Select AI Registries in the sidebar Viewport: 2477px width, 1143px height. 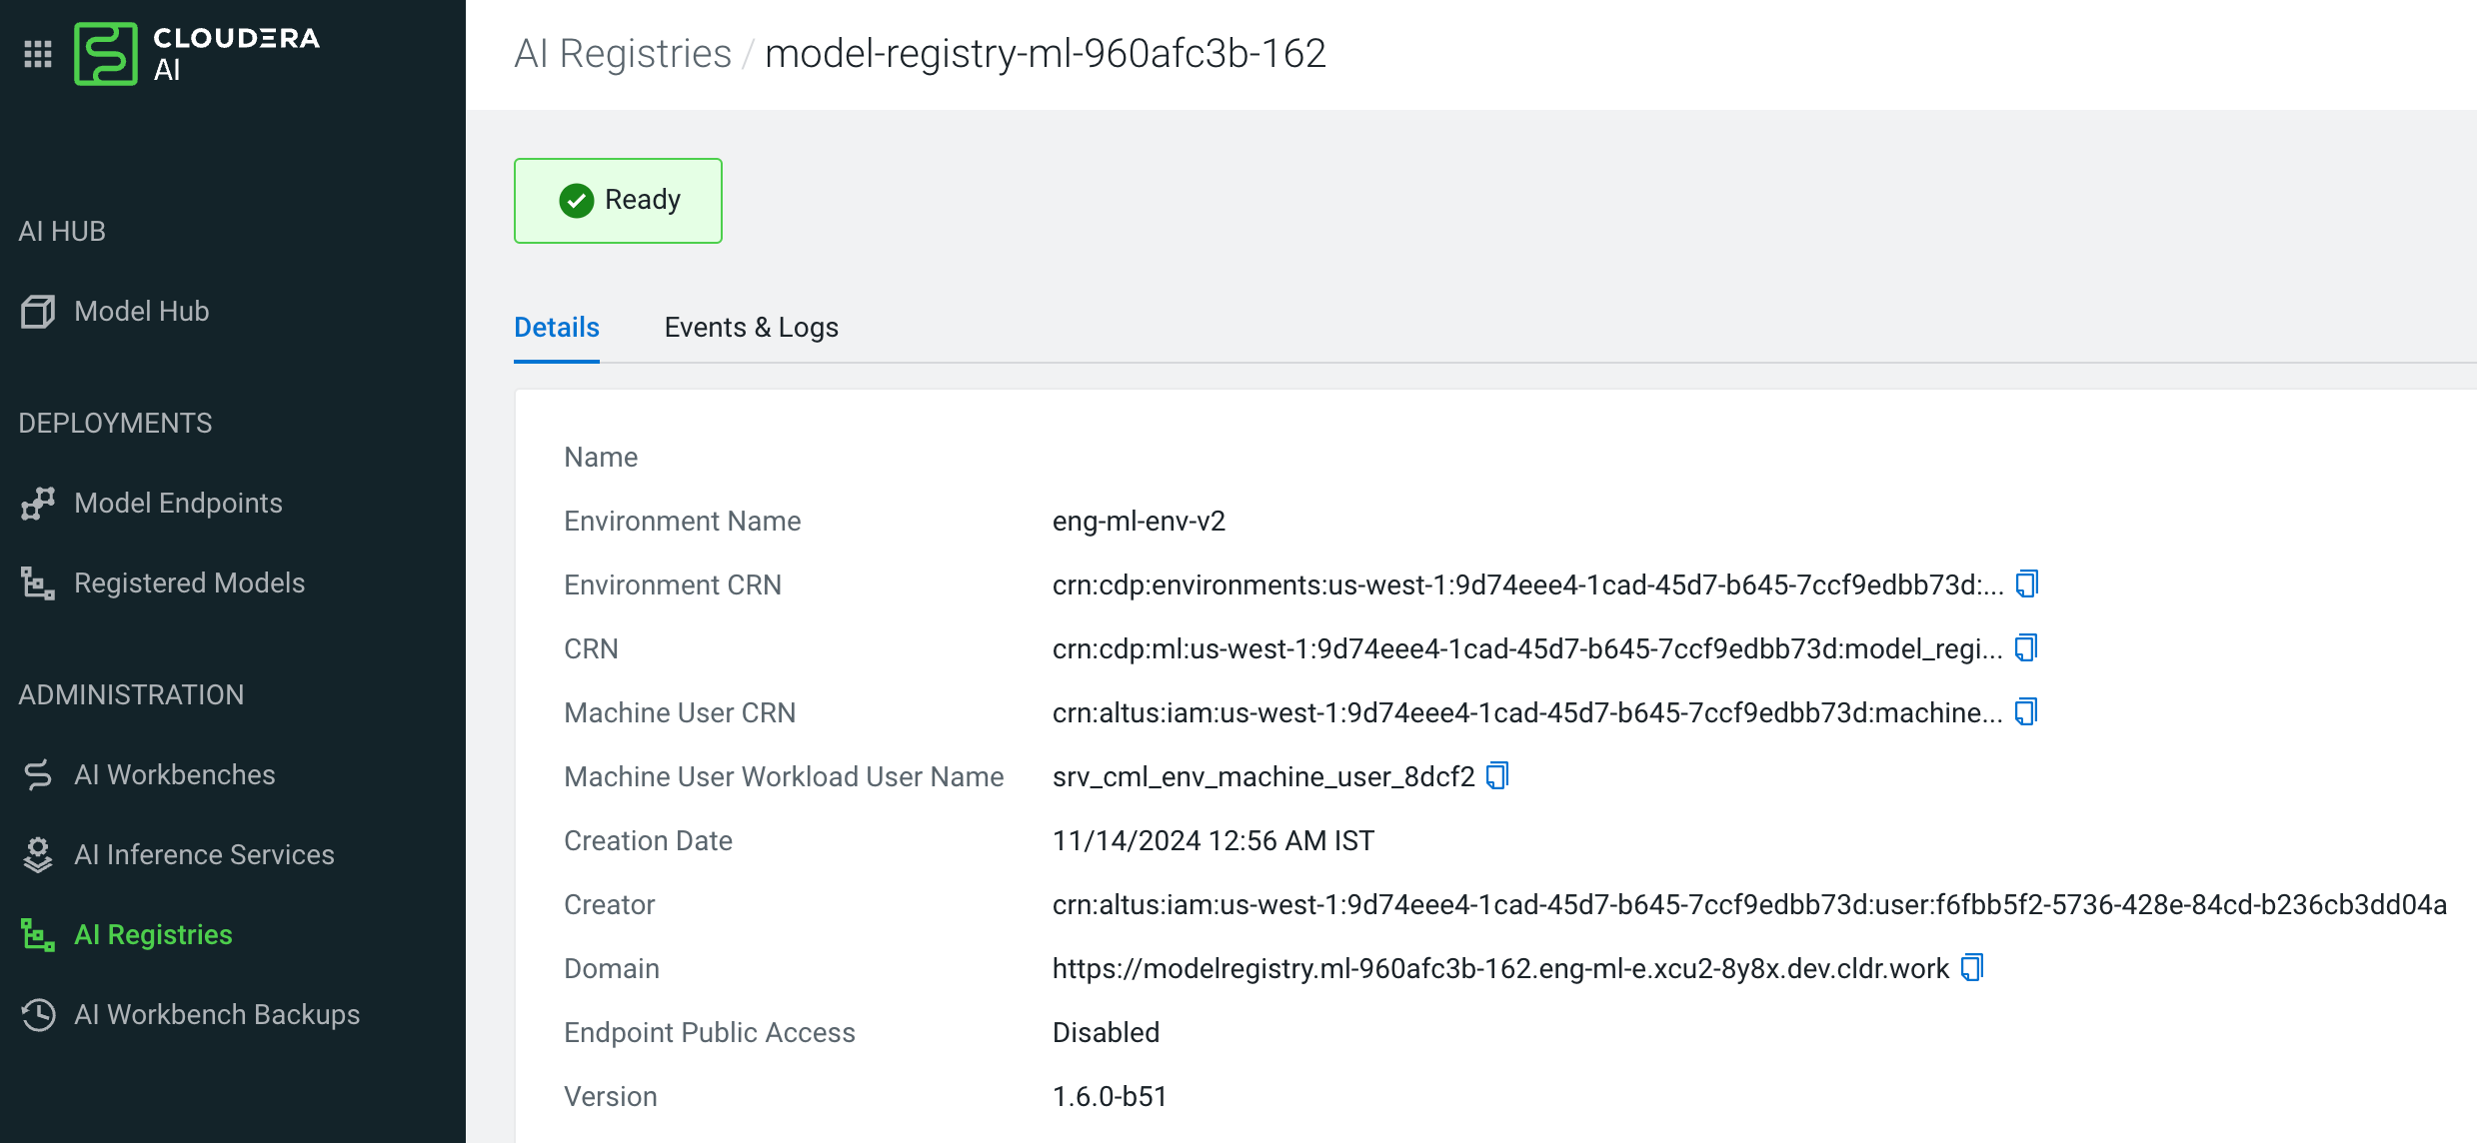coord(153,935)
